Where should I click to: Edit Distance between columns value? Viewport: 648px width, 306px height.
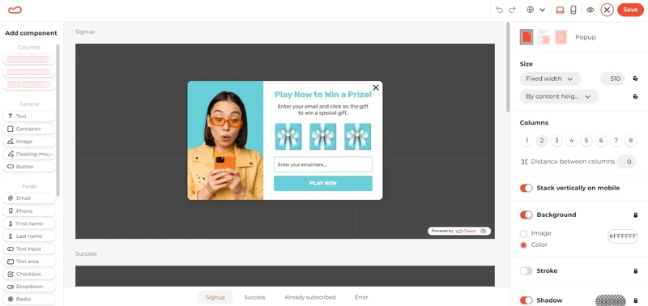pyautogui.click(x=626, y=161)
